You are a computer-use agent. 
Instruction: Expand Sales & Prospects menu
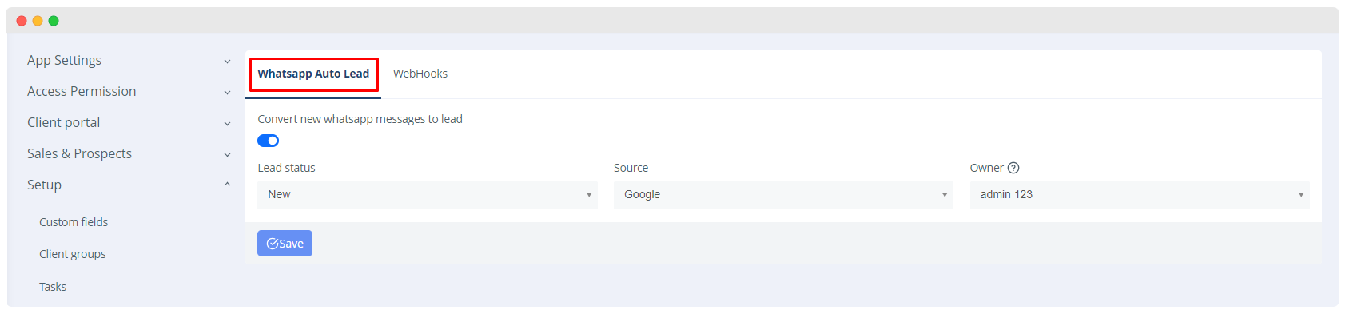pyautogui.click(x=128, y=153)
